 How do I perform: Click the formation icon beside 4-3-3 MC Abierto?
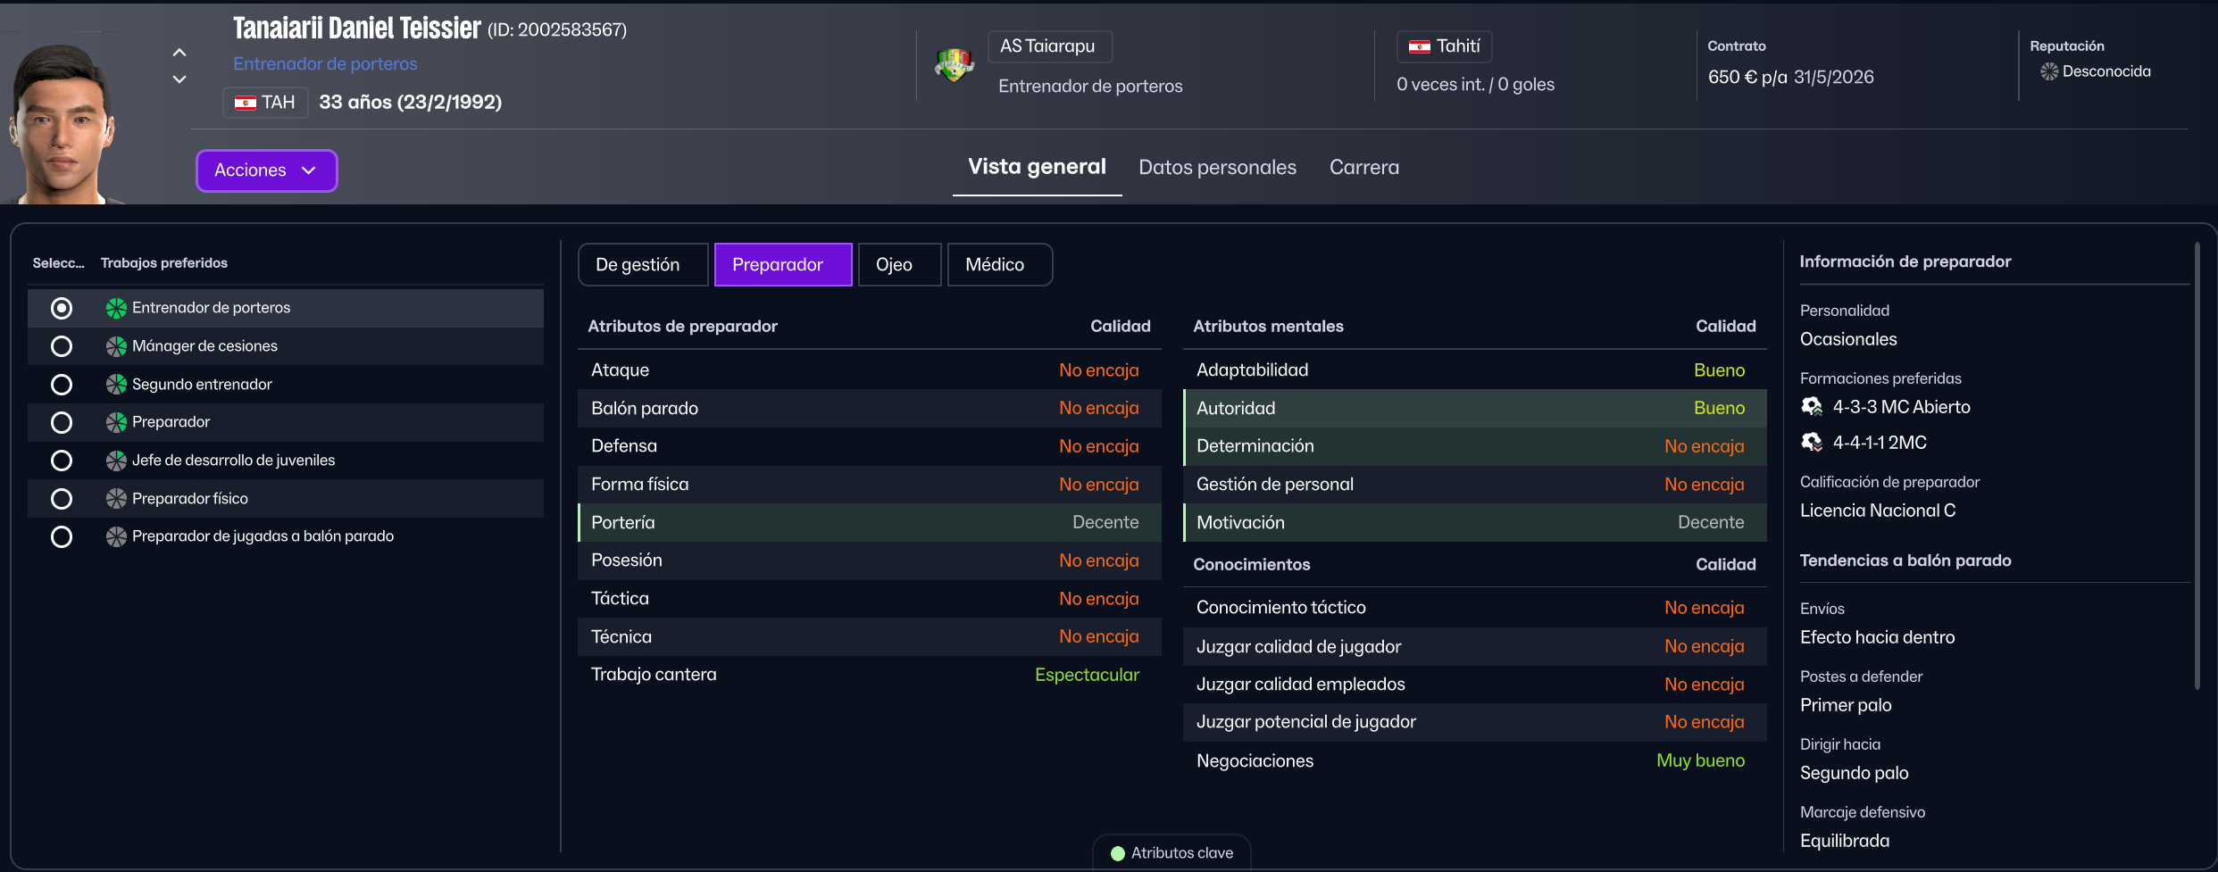coord(1812,407)
